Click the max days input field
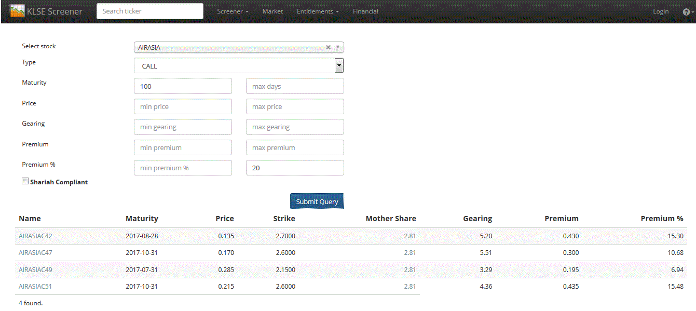Viewport: 696px width, 311px height. (295, 86)
